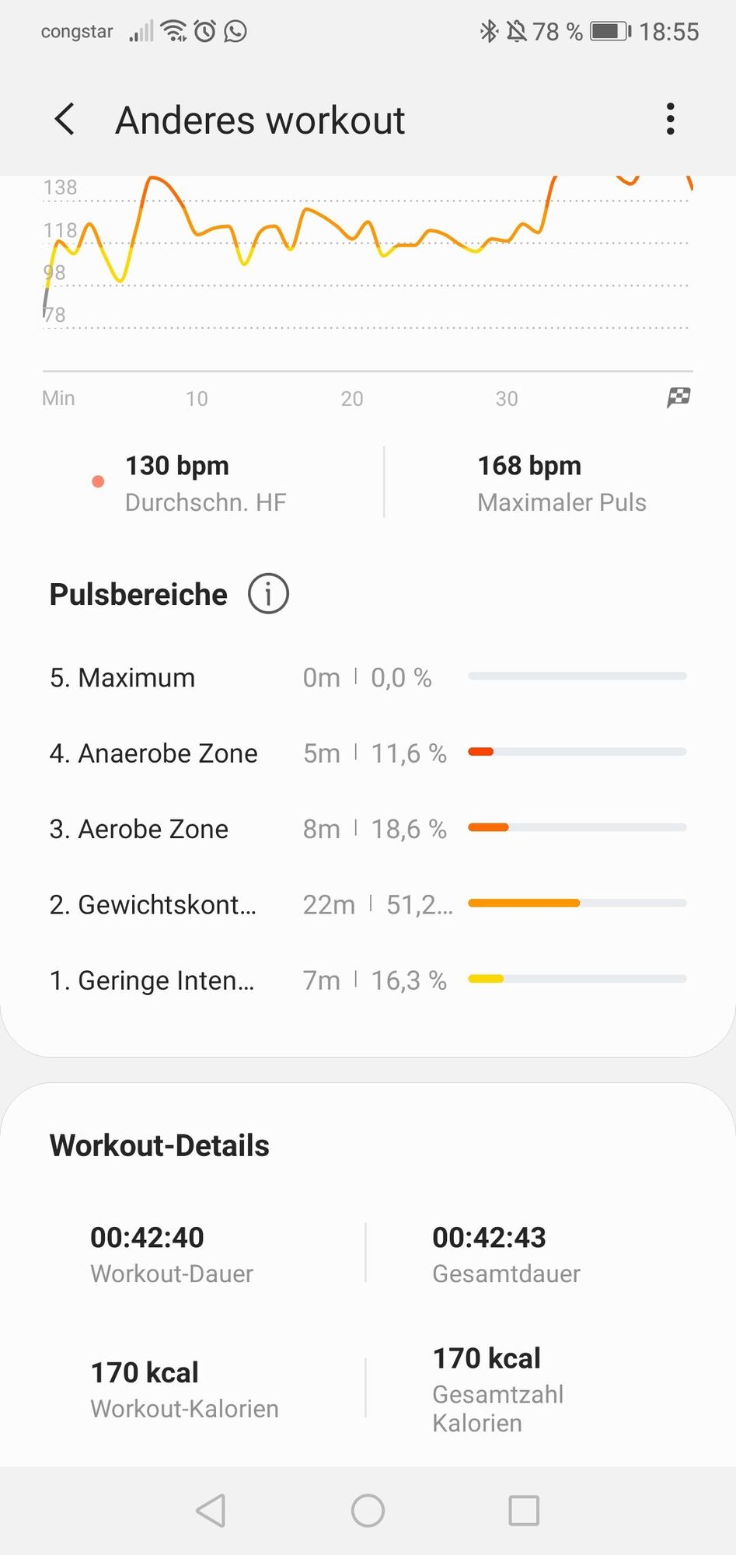
Task: Tap the WhatsApp notification icon
Action: (x=235, y=31)
